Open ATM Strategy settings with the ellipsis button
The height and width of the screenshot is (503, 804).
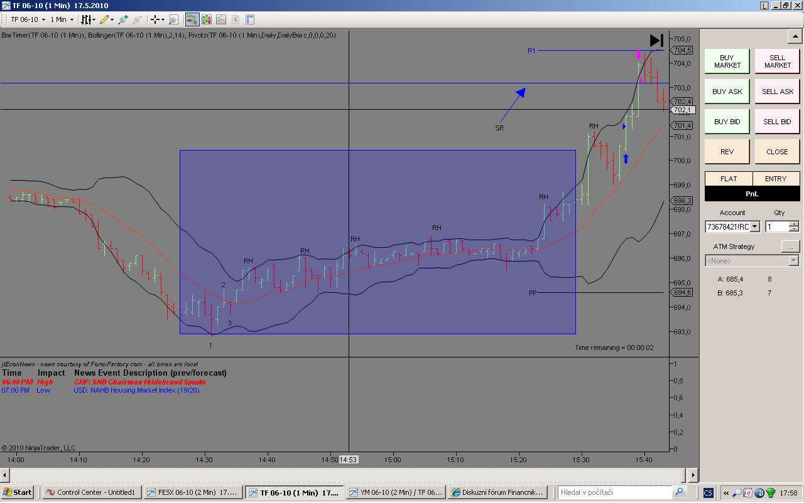790,246
